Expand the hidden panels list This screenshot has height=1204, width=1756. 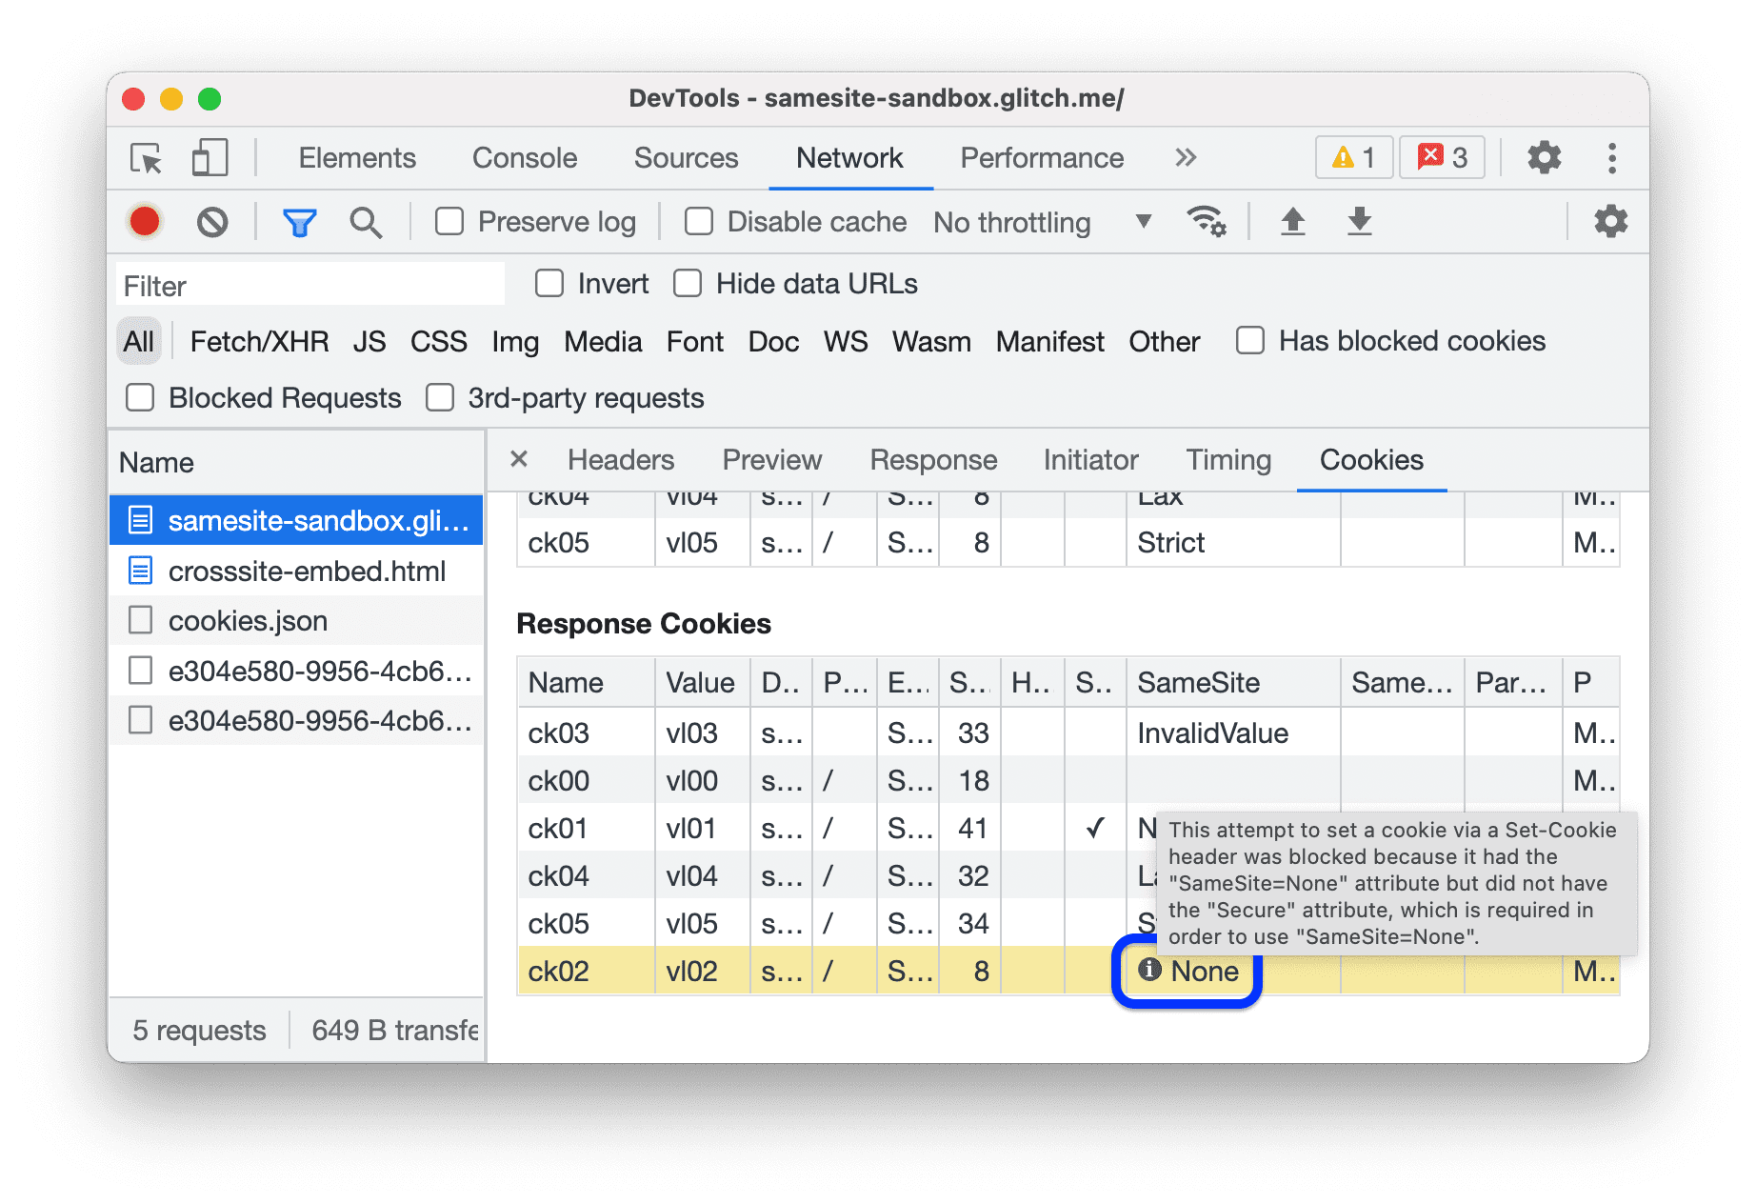click(x=1185, y=157)
